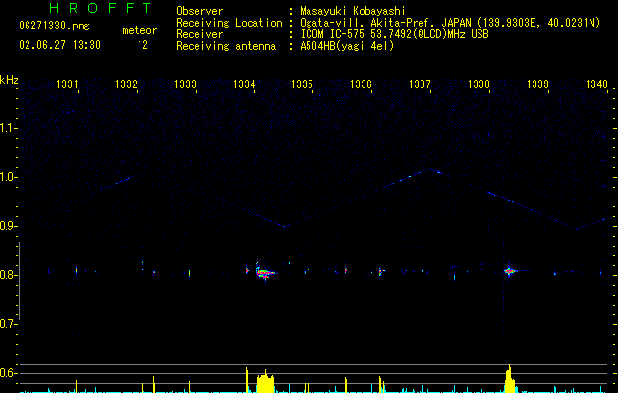Click the bright meteor echo after 1338
Viewport: 618px width, 393px height.
[x=509, y=271]
